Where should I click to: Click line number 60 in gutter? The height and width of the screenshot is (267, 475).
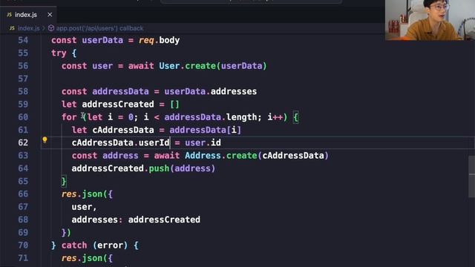pyautogui.click(x=23, y=117)
